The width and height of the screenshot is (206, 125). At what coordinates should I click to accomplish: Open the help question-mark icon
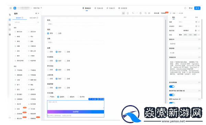pyautogui.click(x=185, y=8)
